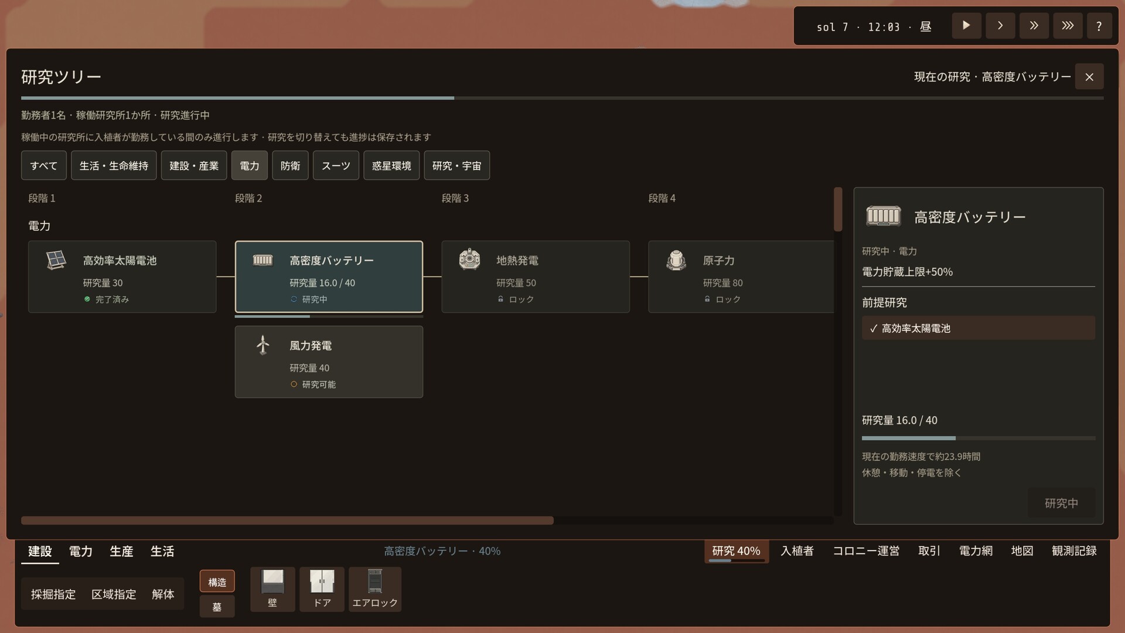This screenshot has width=1125, height=633.
Task: Click the play speed button
Action: (966, 26)
